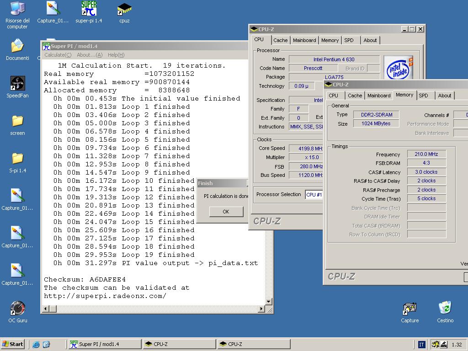Switch to About tab in rear CPU-Z window
Viewport: 468px width, 351px height.
[370, 40]
